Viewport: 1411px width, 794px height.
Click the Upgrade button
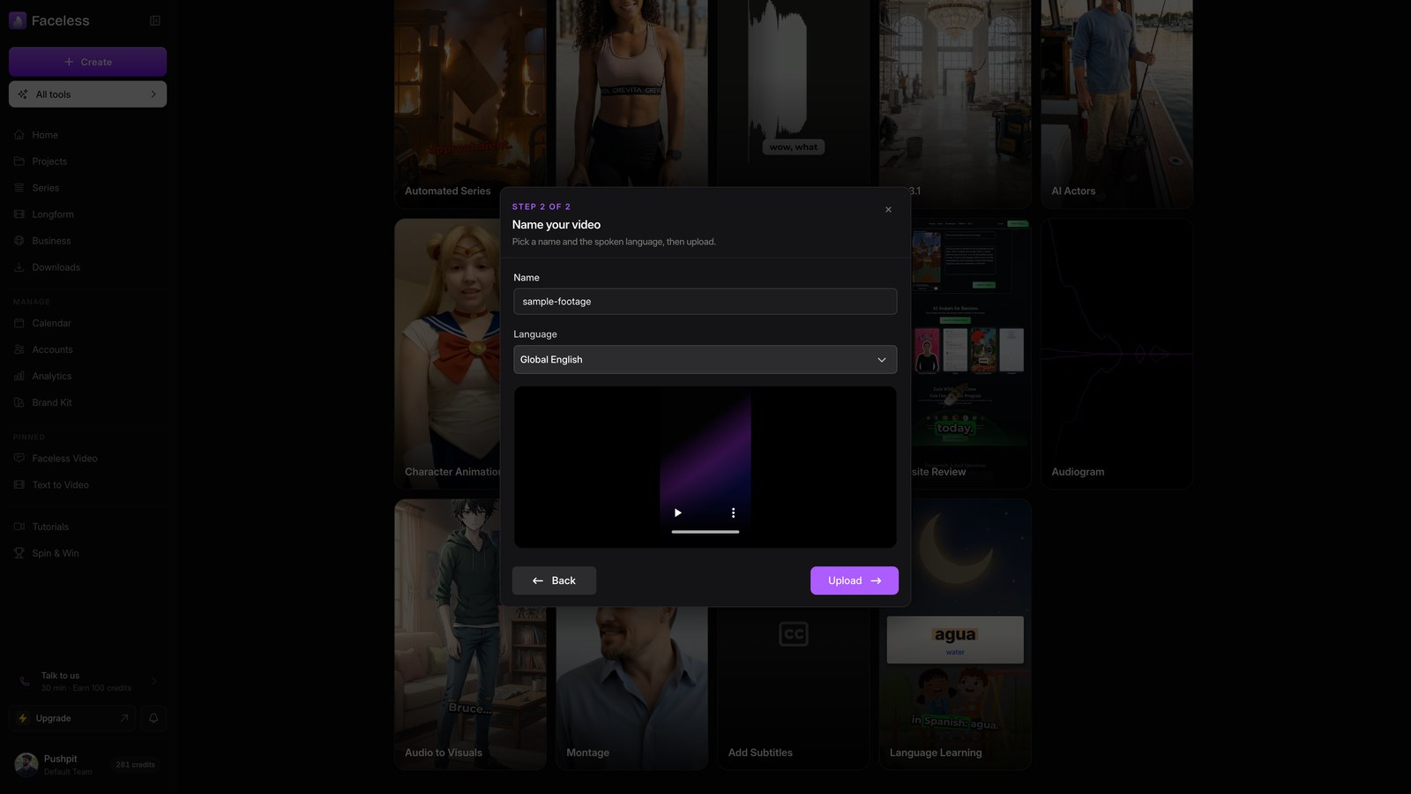click(73, 718)
